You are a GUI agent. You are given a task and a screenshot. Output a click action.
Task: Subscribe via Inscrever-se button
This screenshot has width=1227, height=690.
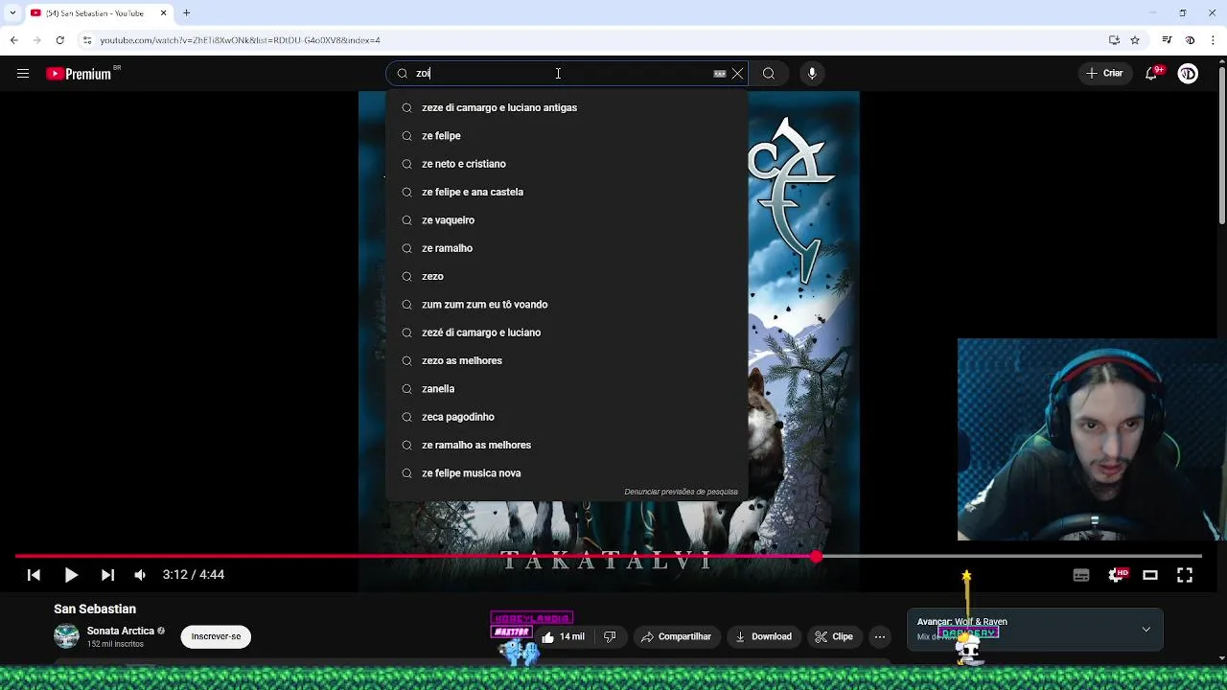point(216,636)
